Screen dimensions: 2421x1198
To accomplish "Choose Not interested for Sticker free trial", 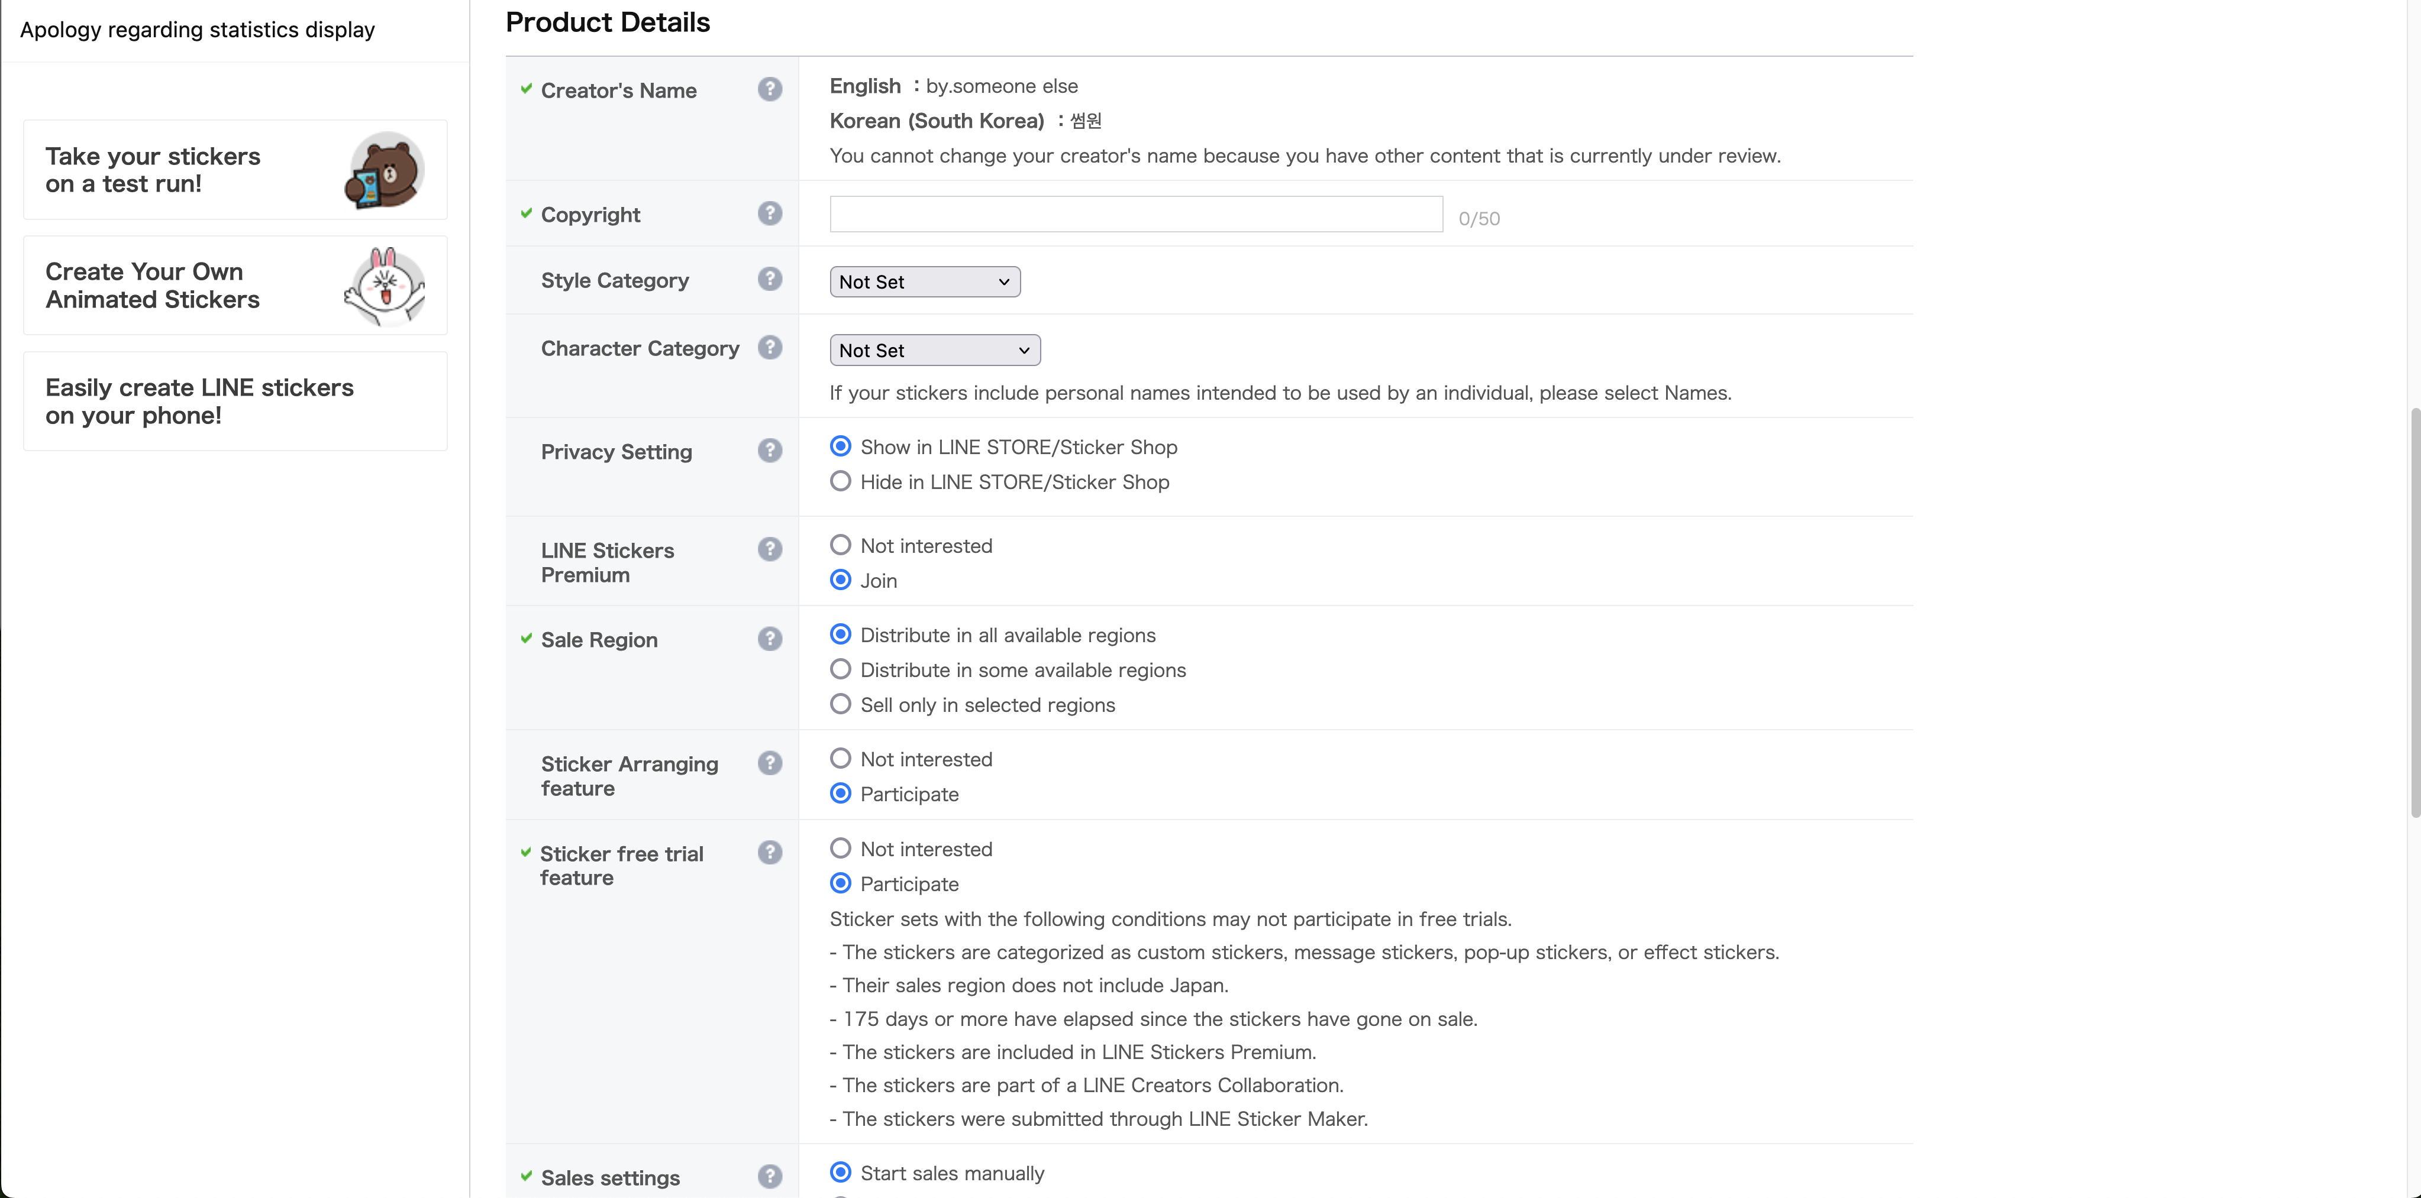I will tap(840, 849).
